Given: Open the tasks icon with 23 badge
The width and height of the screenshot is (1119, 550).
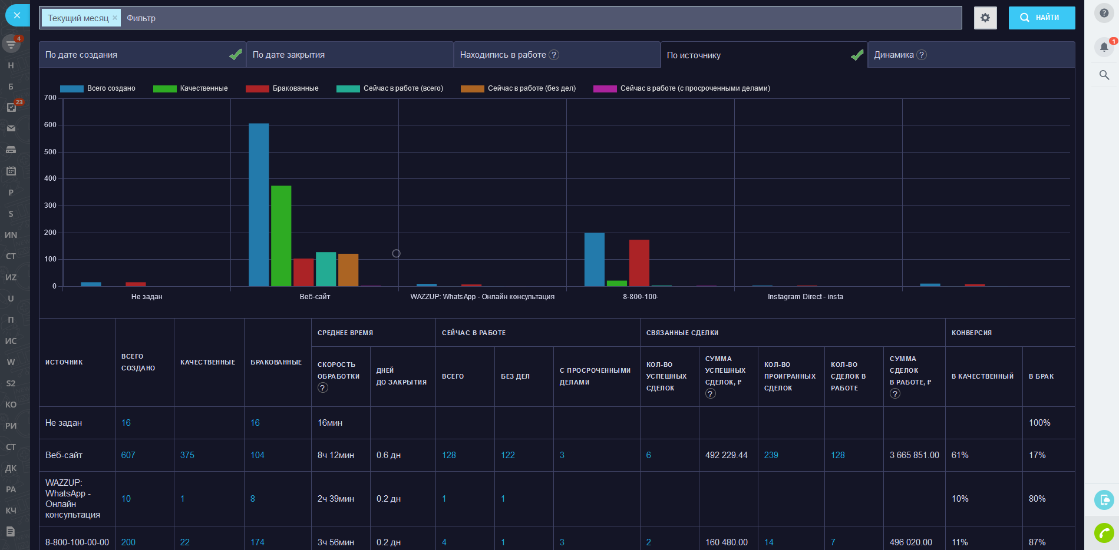Looking at the screenshot, I should 11,107.
